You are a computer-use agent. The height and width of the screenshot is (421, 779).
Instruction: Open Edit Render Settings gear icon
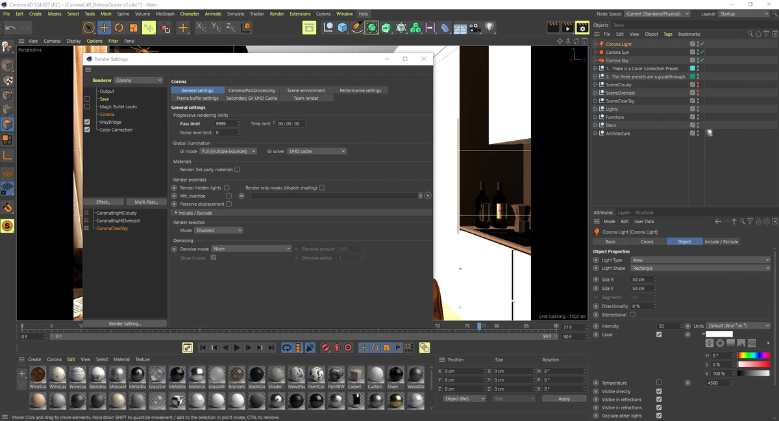click(582, 27)
